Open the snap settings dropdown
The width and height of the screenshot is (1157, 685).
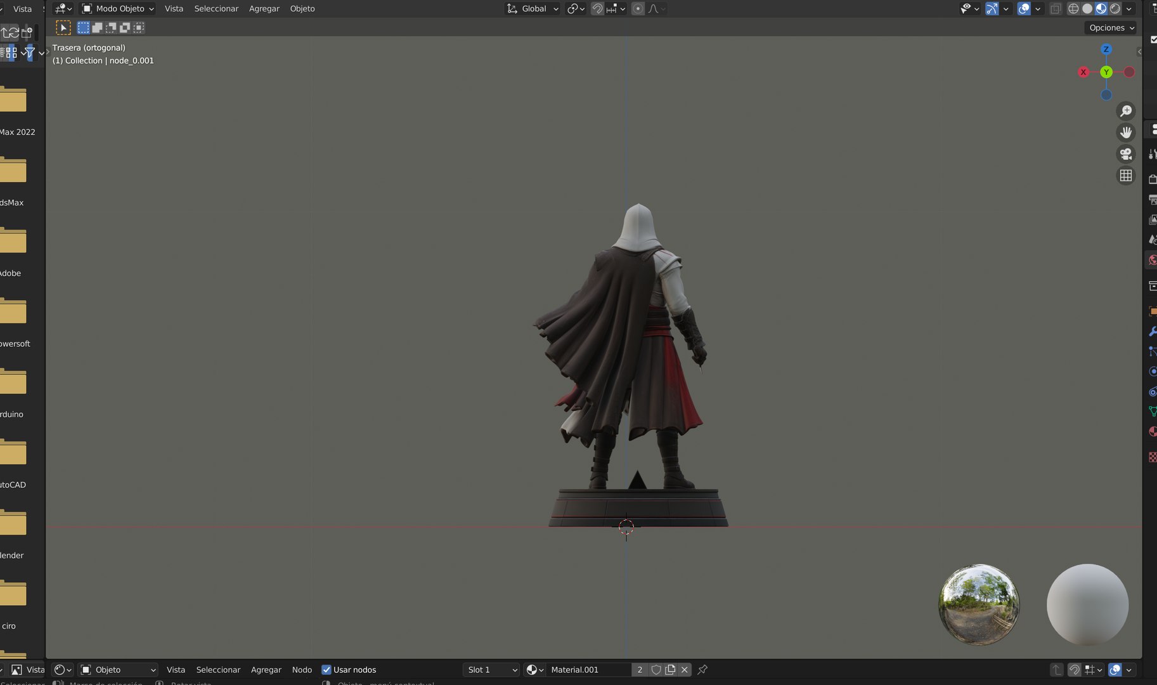click(x=616, y=9)
